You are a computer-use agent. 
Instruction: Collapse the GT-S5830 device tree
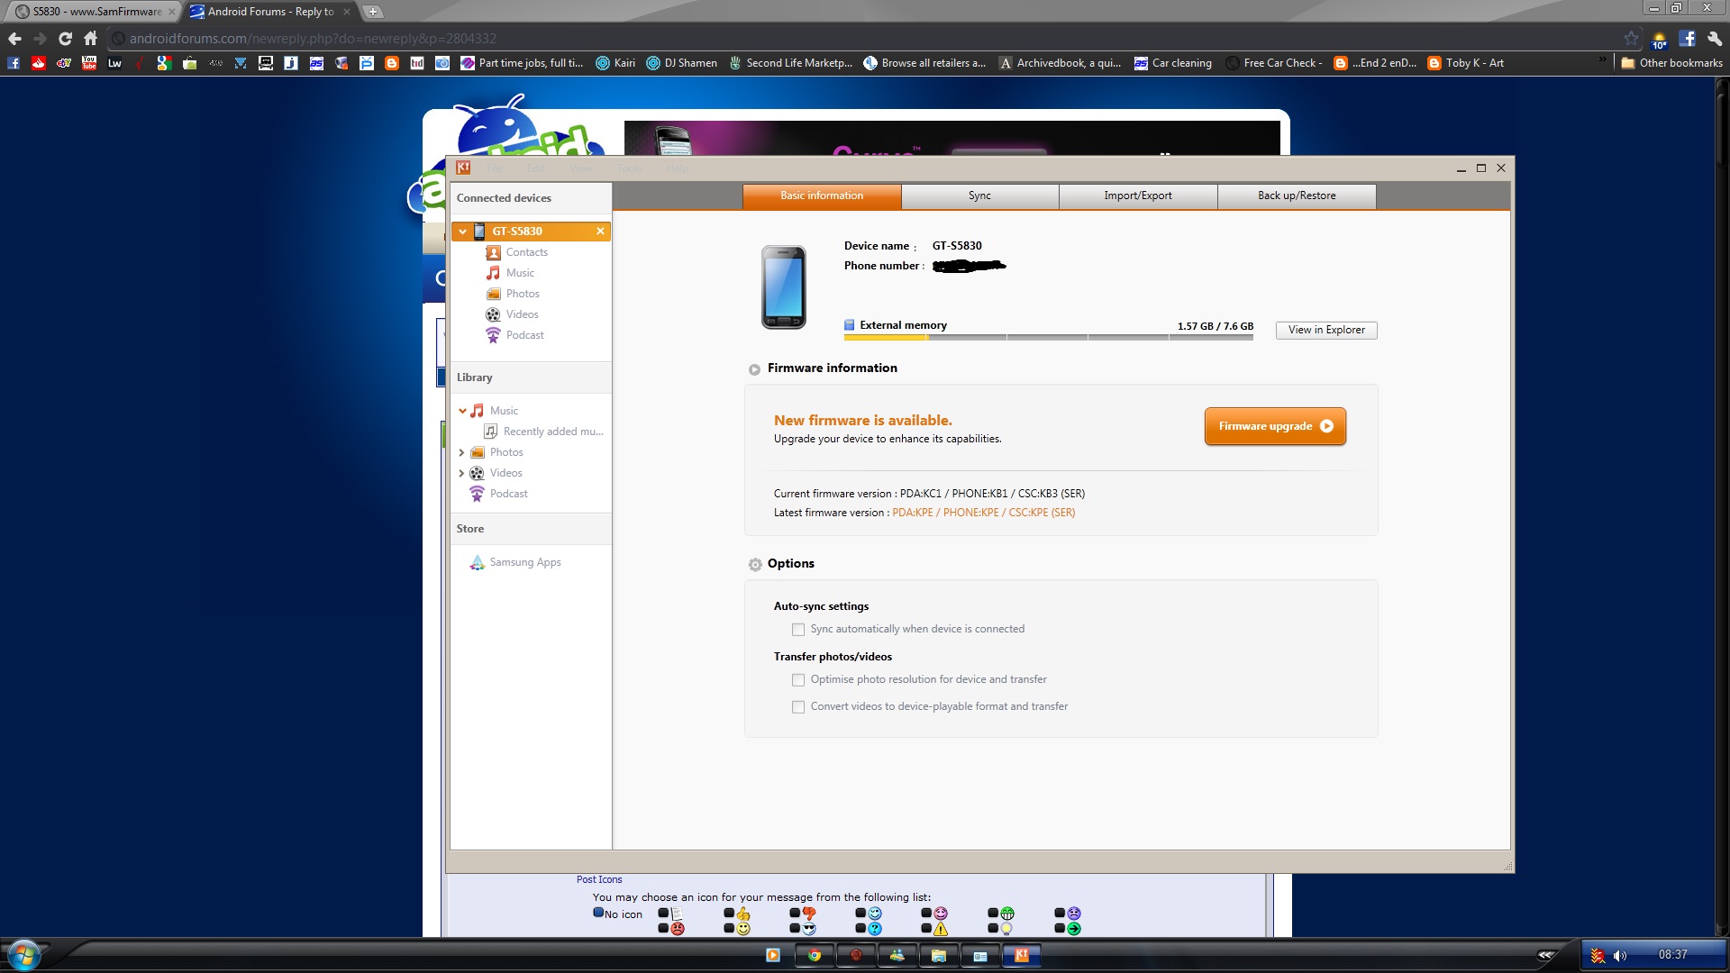point(462,232)
